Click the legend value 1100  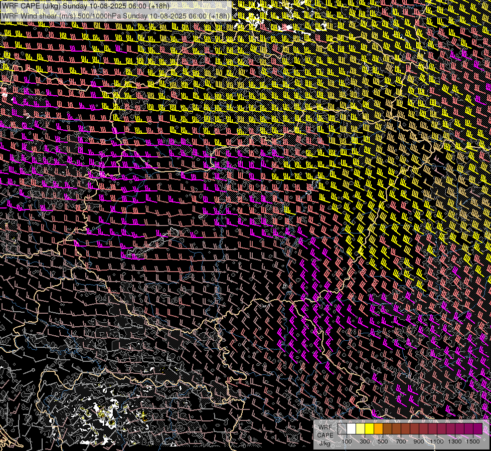(x=436, y=441)
